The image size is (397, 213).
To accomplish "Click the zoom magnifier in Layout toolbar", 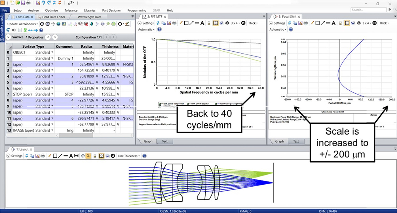I will tap(88, 156).
